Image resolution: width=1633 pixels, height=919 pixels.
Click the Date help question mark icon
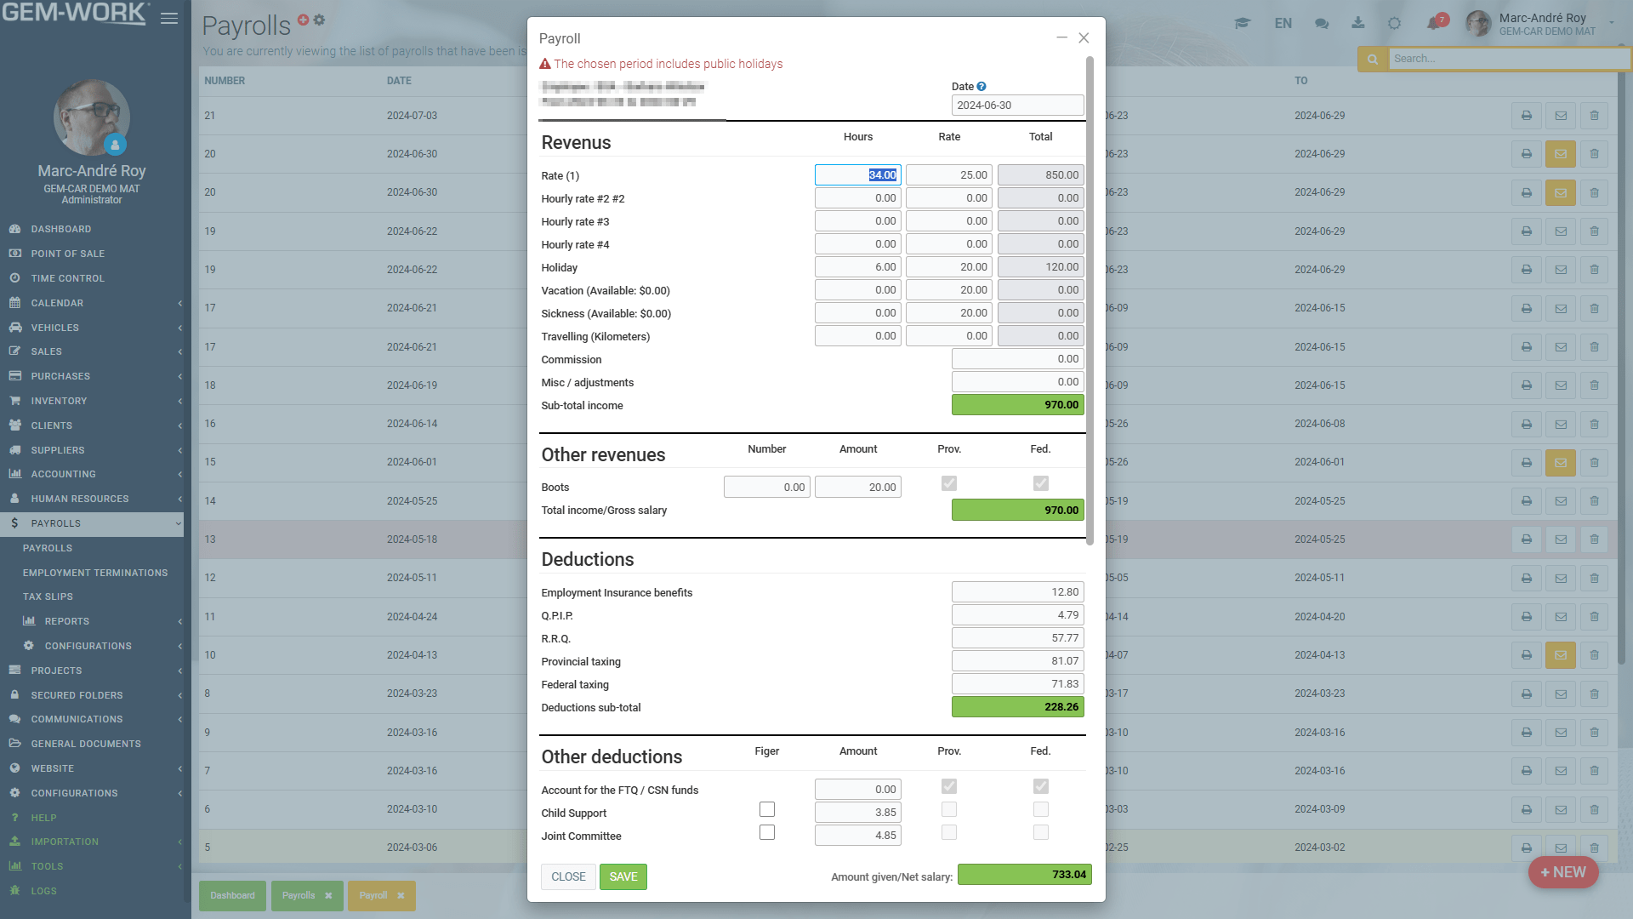tap(982, 86)
